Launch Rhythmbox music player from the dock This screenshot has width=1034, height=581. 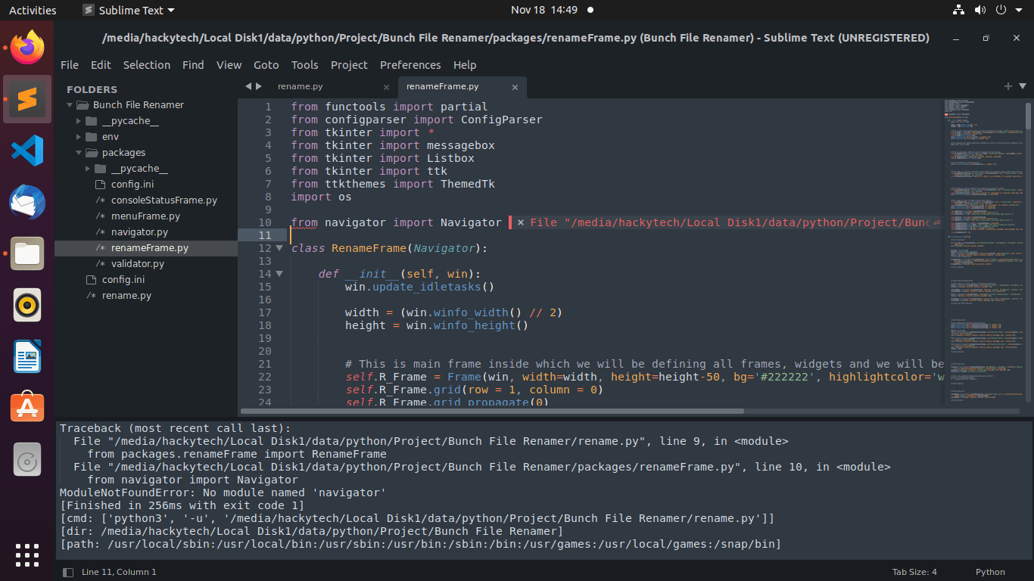(27, 305)
